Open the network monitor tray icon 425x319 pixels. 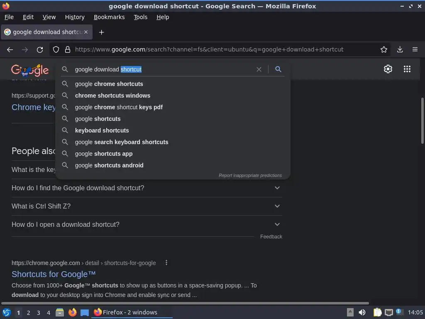click(388, 312)
